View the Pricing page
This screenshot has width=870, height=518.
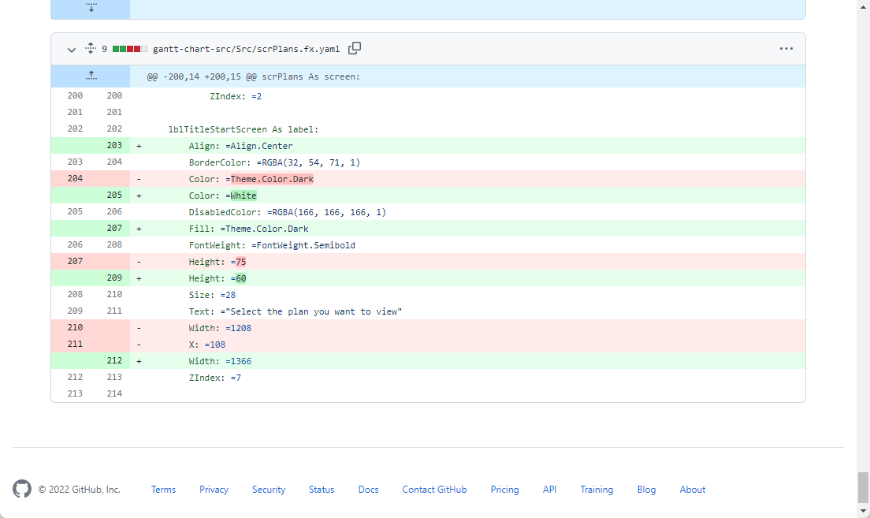504,490
